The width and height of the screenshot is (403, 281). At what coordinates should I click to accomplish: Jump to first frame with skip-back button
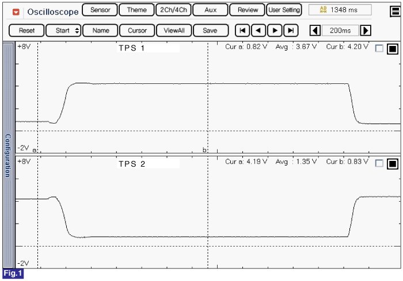coord(244,30)
